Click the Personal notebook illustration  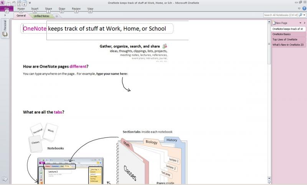click(x=37, y=130)
